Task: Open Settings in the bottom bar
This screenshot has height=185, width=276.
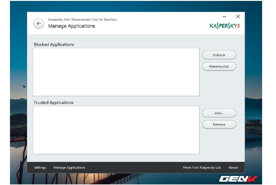Action: pos(40,168)
